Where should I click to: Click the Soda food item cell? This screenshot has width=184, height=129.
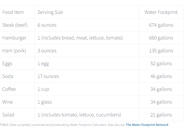(8, 76)
